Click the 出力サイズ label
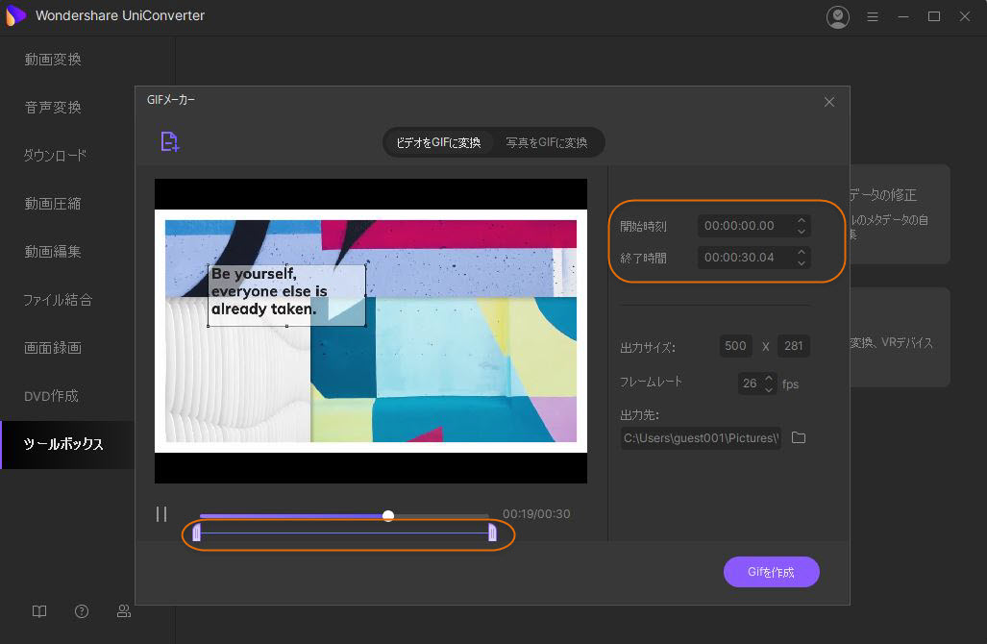 (648, 348)
